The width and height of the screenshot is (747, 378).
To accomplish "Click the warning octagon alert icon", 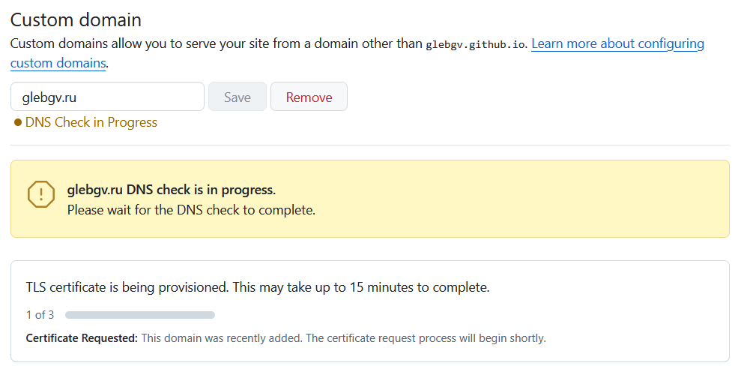I will (40, 194).
